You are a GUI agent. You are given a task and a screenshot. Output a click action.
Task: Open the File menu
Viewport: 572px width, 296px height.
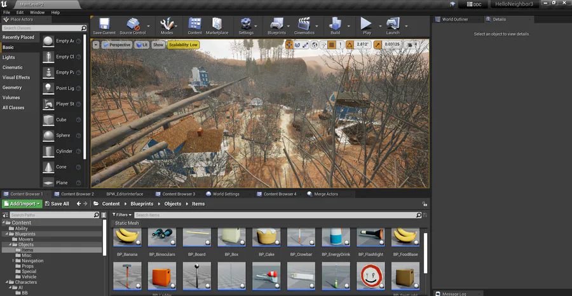6,13
